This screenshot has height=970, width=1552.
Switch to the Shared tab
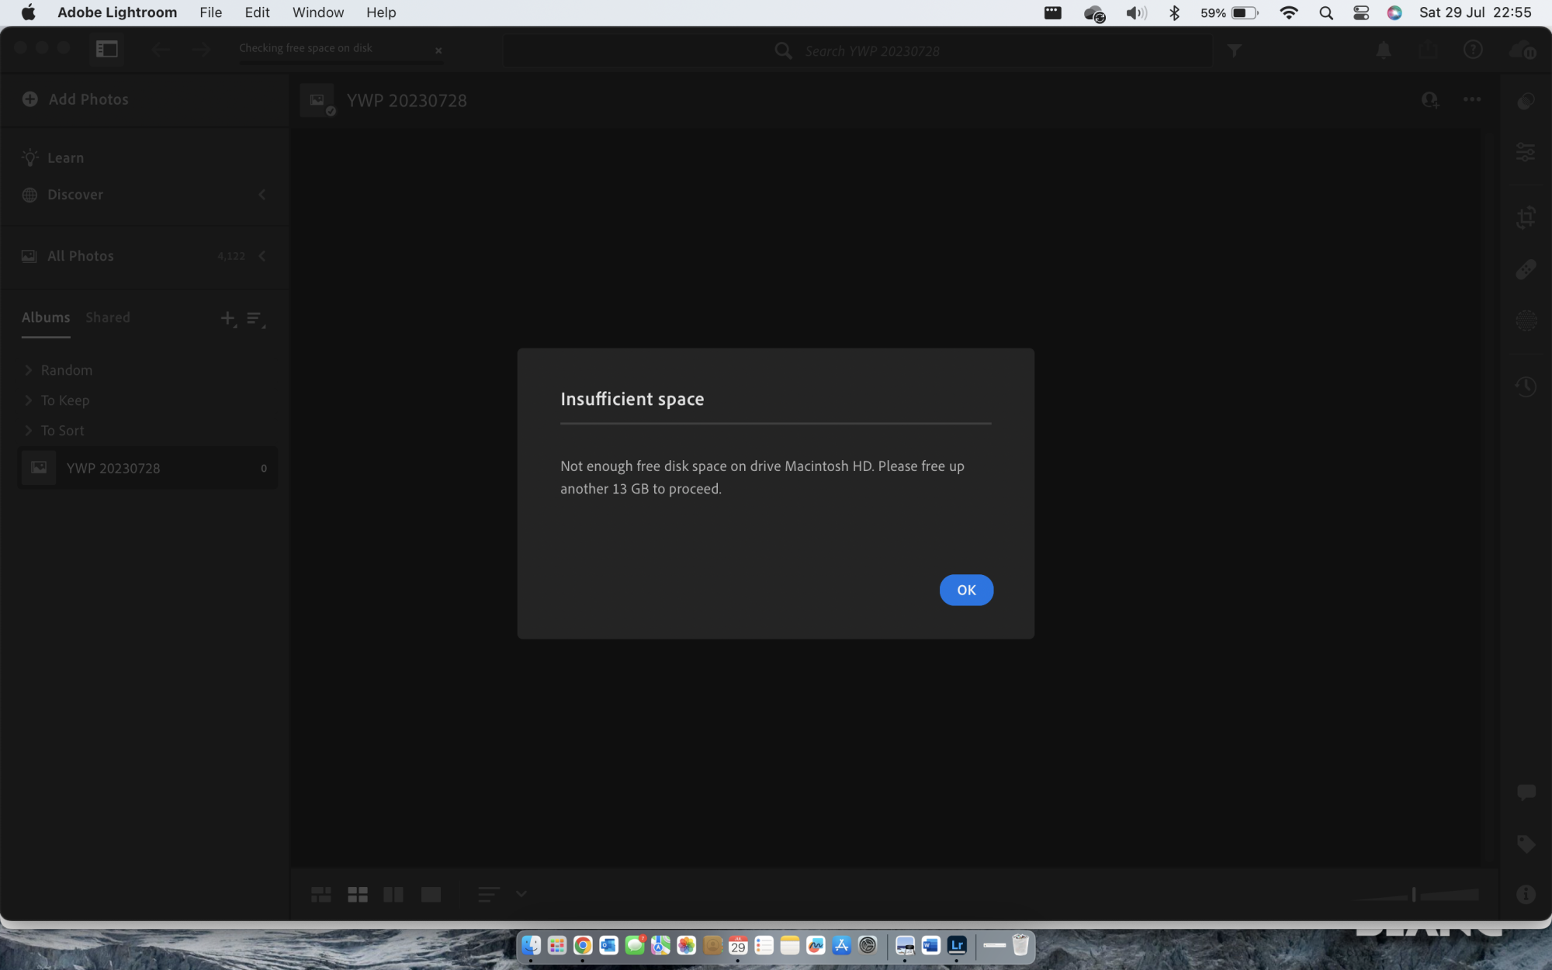pos(108,317)
